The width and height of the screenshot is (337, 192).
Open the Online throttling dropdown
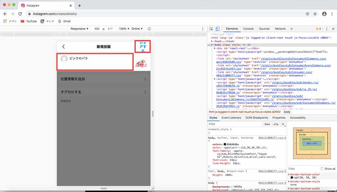click(137, 29)
